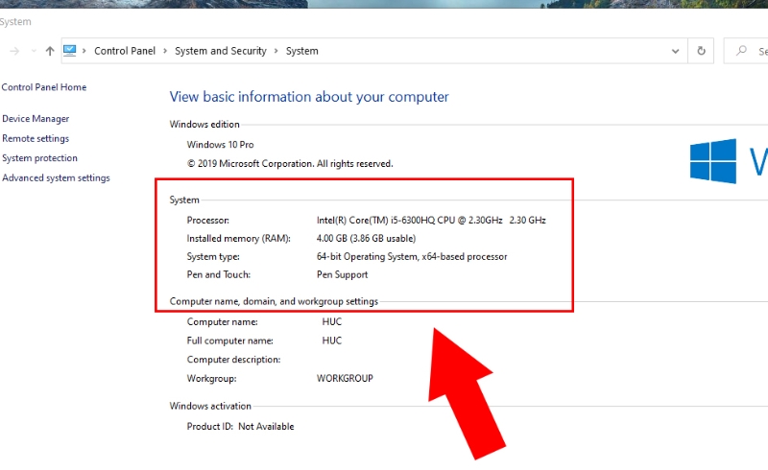Expand chevron after System and Security
768x470 pixels.
coord(276,51)
